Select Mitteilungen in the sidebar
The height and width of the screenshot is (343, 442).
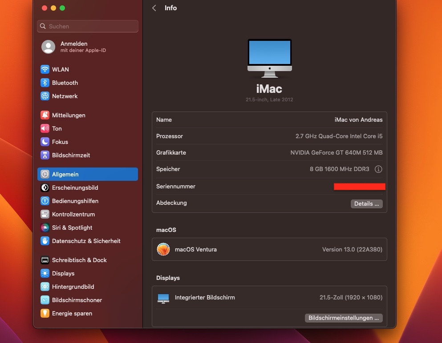[88, 115]
